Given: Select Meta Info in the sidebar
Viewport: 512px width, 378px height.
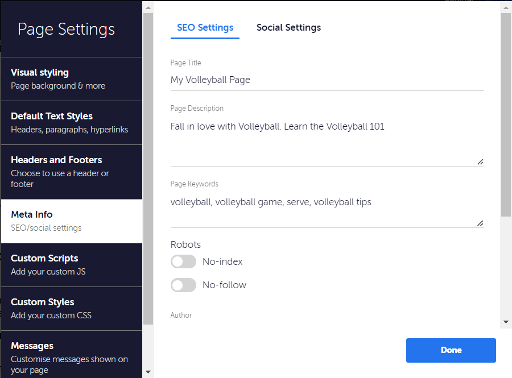Looking at the screenshot, I should [x=71, y=221].
